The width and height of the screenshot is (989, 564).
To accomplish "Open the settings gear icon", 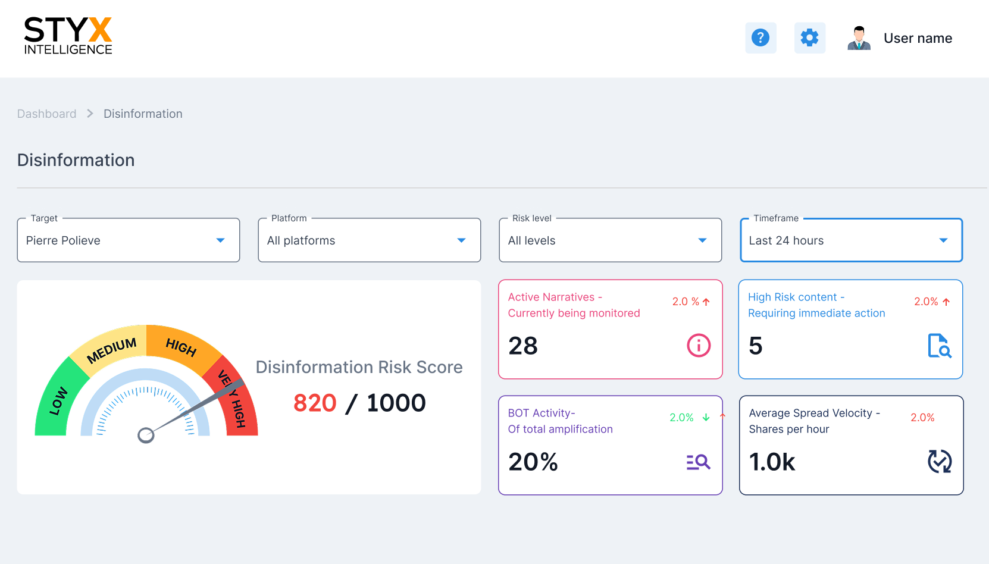I will click(809, 38).
